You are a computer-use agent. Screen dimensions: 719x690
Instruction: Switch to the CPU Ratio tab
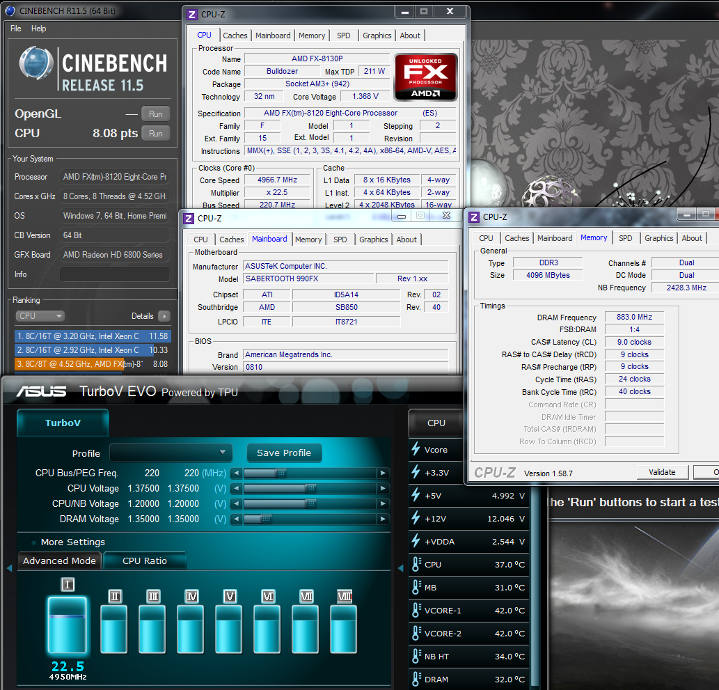(145, 560)
